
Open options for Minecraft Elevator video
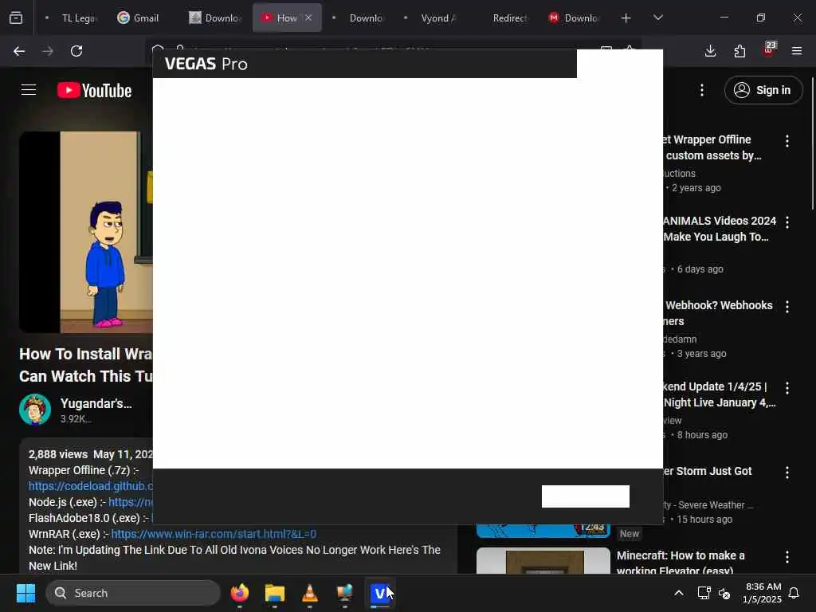coord(787,557)
